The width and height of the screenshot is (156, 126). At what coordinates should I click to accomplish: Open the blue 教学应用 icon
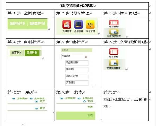(x=79, y=25)
